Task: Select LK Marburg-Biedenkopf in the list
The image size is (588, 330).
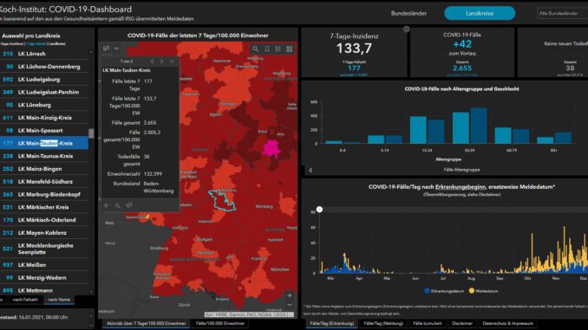Action: pyautogui.click(x=44, y=194)
